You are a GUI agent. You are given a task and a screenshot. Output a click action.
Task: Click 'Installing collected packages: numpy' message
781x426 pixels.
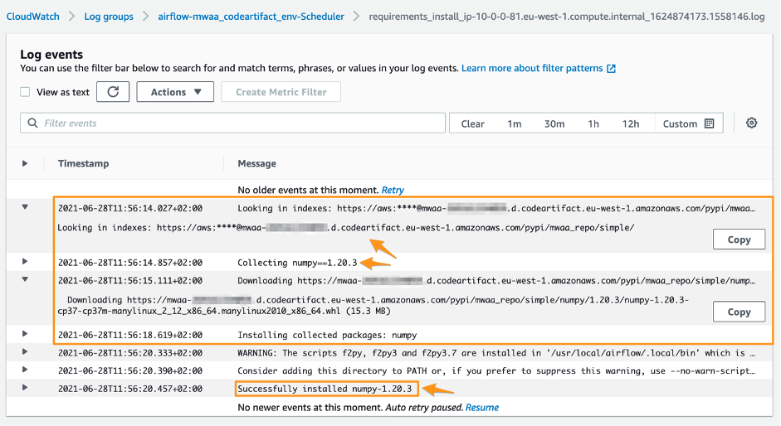[327, 335]
